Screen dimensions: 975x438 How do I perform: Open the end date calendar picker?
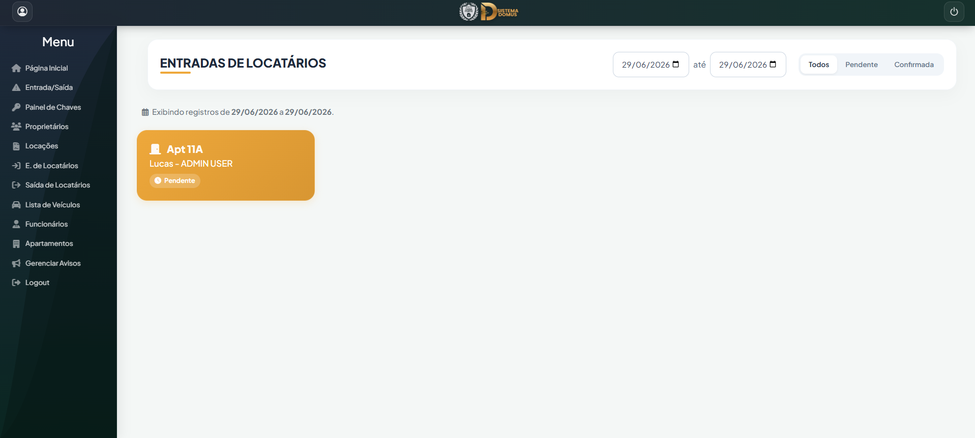tap(773, 65)
